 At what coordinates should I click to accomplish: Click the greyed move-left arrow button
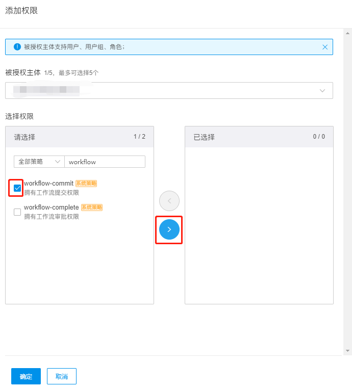[169, 201]
